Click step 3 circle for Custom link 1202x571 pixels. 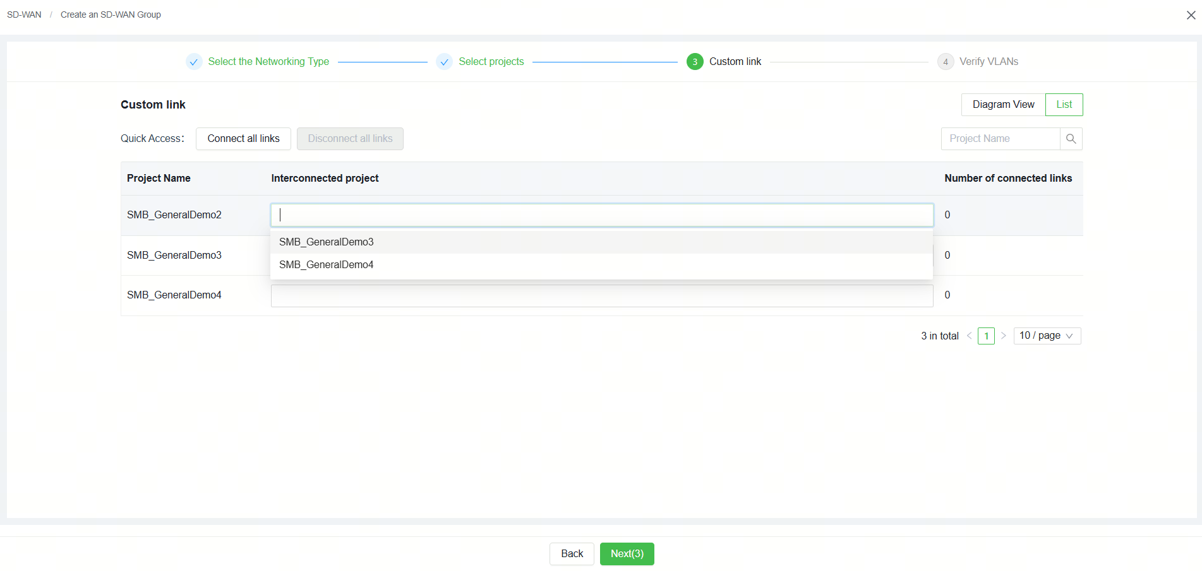click(x=695, y=62)
